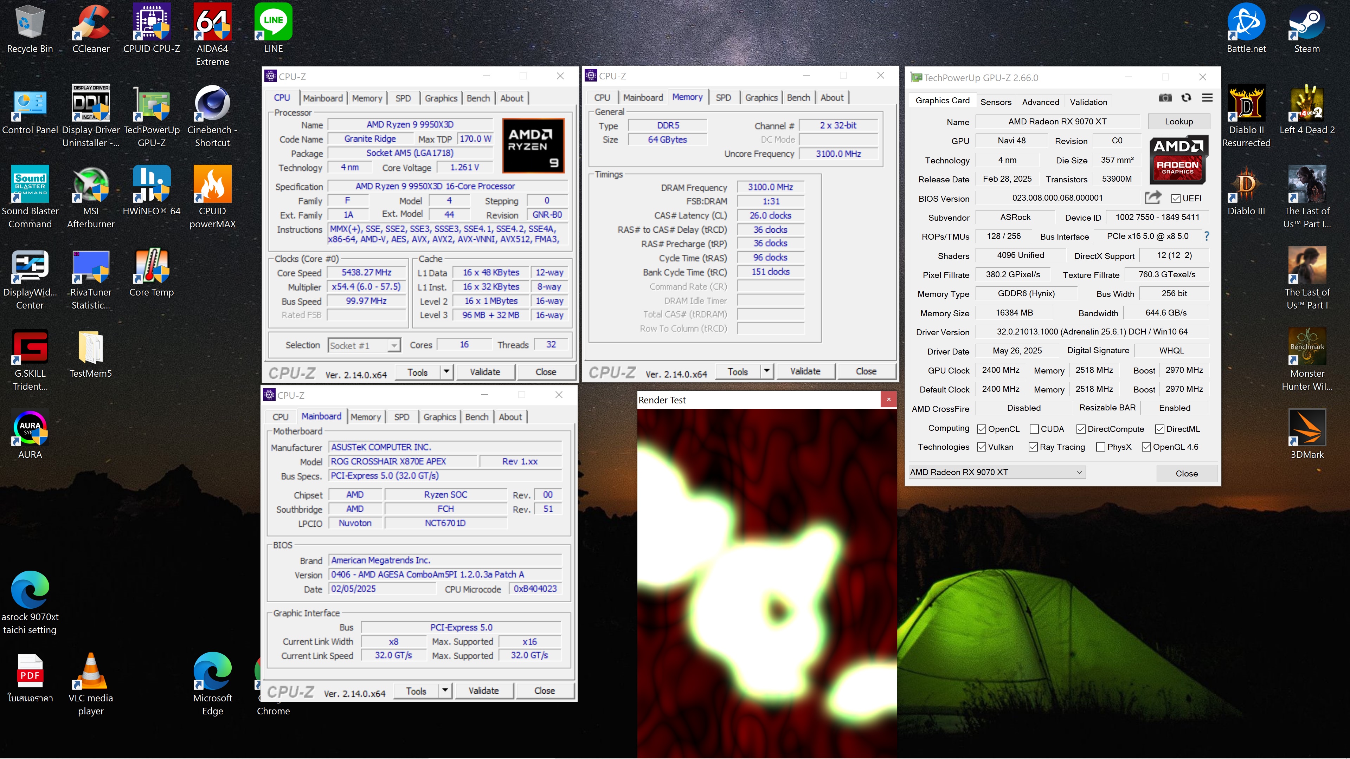Open the Recycle Bin desktop icon
The width and height of the screenshot is (1350, 759).
30,29
